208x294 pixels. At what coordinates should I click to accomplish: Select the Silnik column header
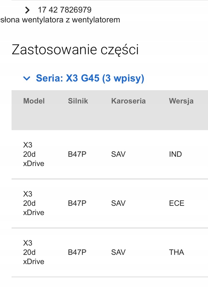[x=78, y=101]
